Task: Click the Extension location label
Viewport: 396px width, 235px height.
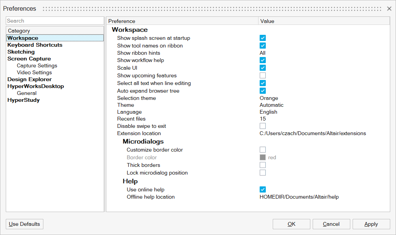Action: (139, 133)
